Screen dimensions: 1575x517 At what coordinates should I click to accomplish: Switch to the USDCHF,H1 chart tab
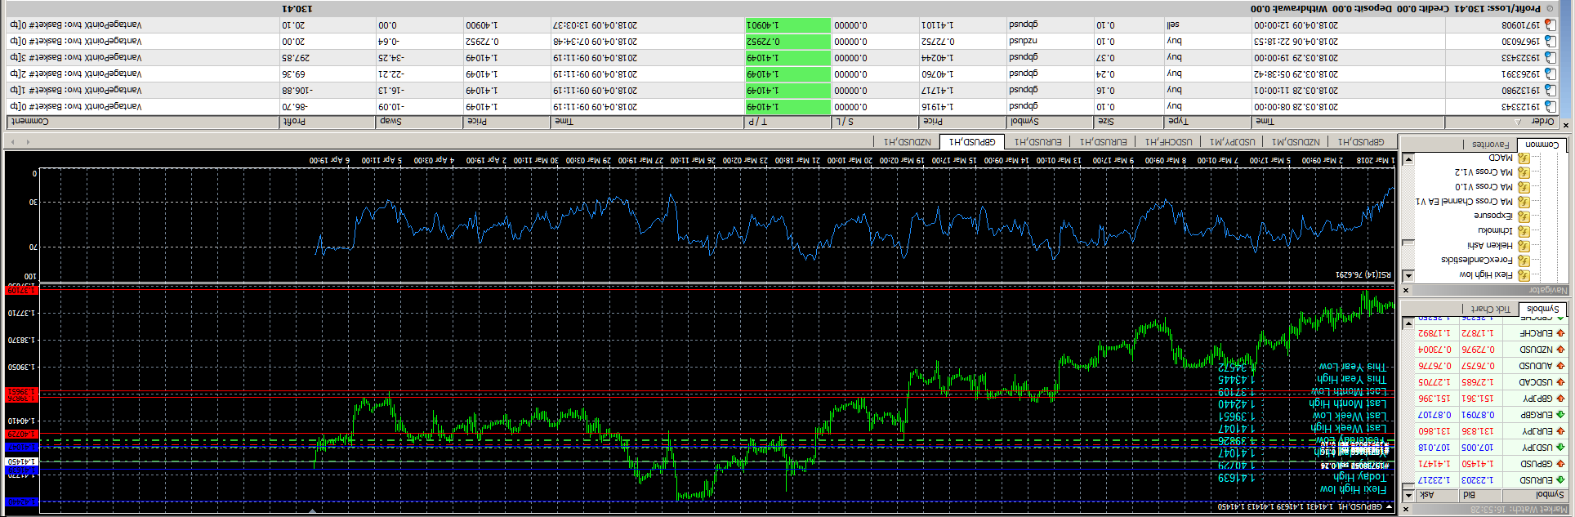click(1168, 142)
